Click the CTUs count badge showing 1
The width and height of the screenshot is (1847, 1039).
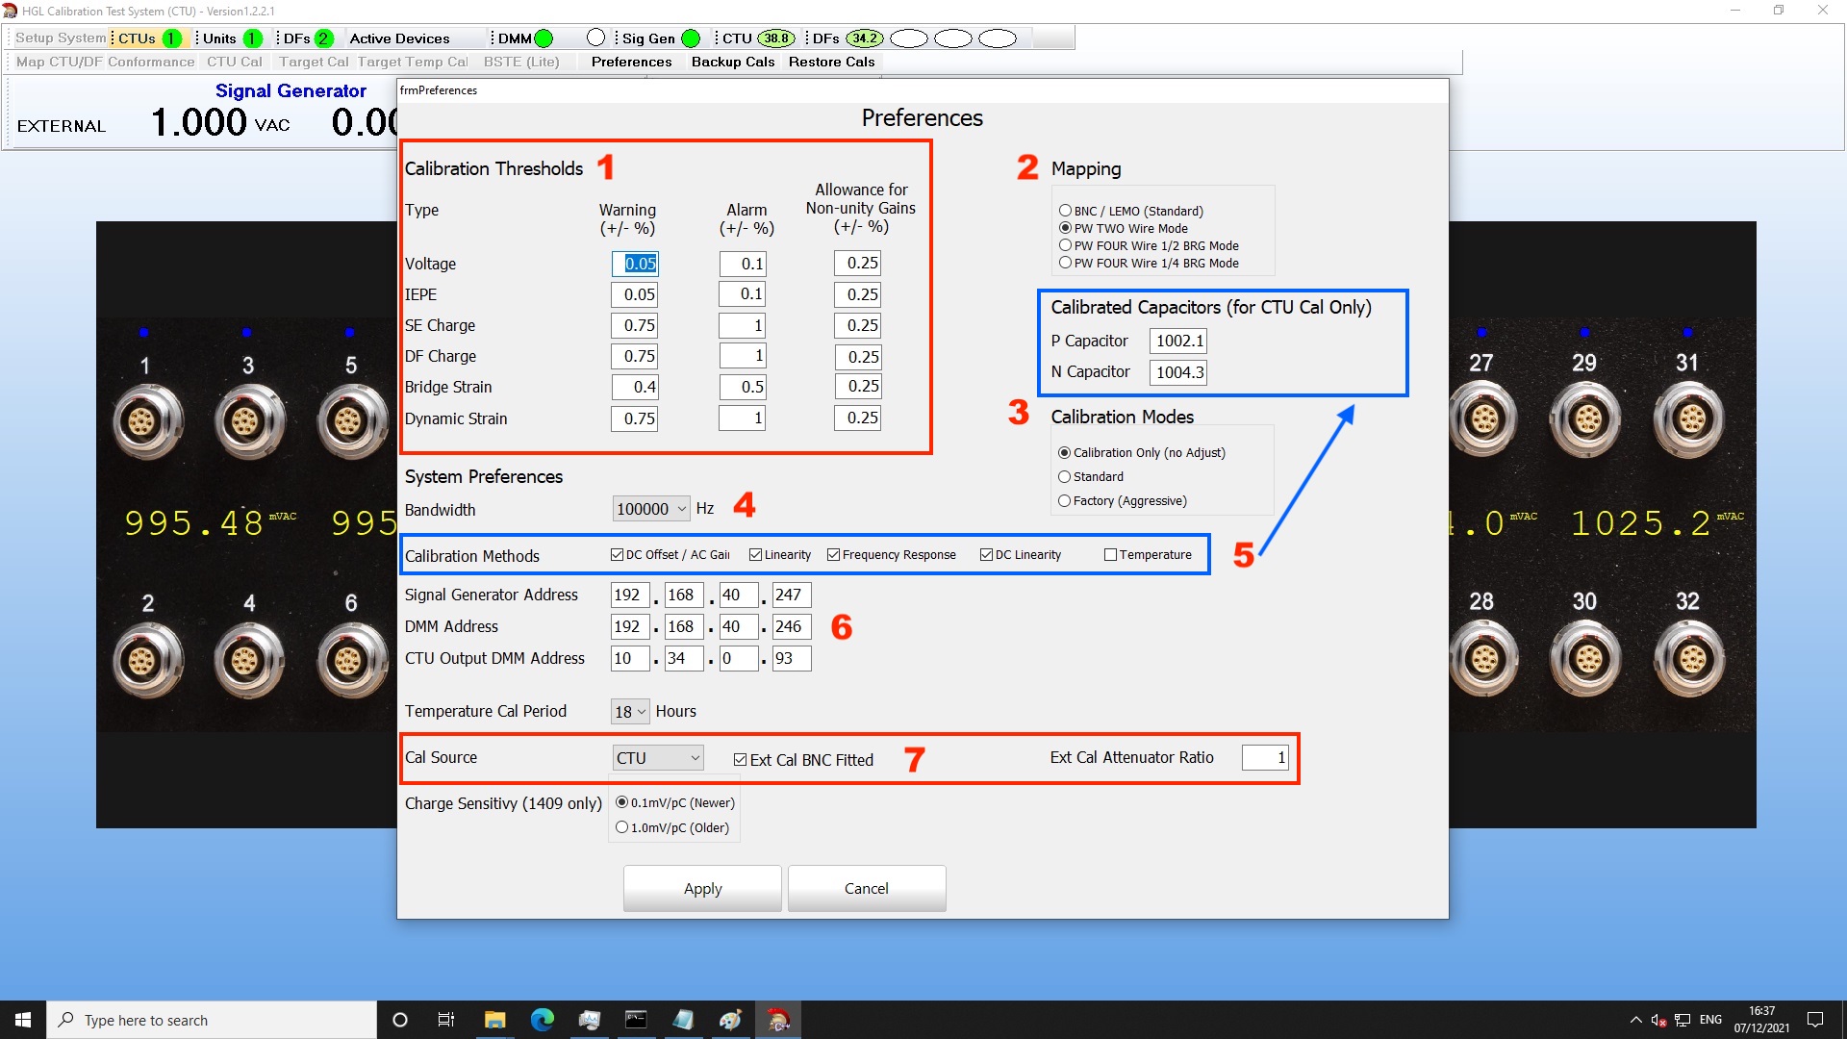(x=171, y=38)
